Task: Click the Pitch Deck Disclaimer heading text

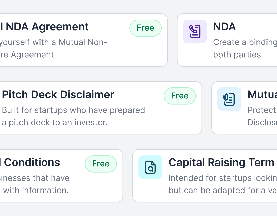Action: pyautogui.click(x=58, y=95)
